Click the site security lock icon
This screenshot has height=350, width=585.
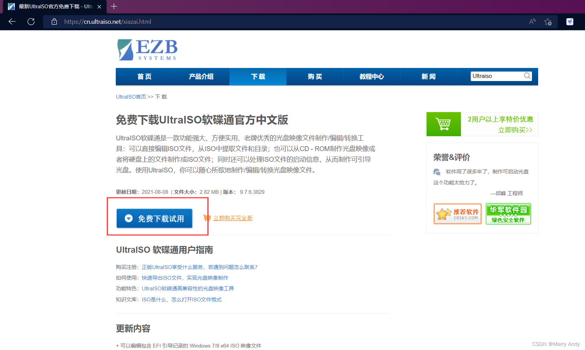pos(54,21)
